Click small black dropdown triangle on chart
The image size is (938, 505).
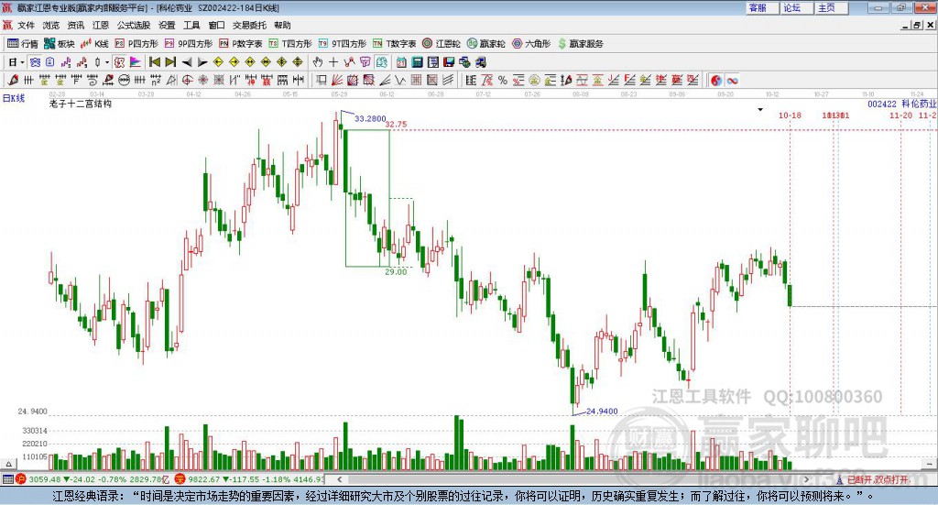pyautogui.click(x=760, y=109)
